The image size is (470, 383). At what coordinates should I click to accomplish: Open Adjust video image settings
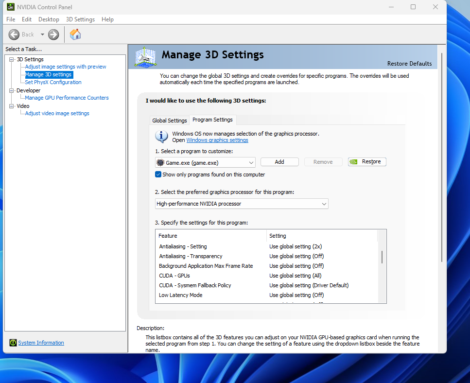pos(57,113)
